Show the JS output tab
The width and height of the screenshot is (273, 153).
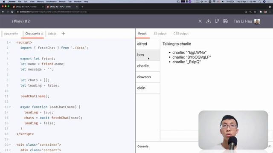coord(160,34)
